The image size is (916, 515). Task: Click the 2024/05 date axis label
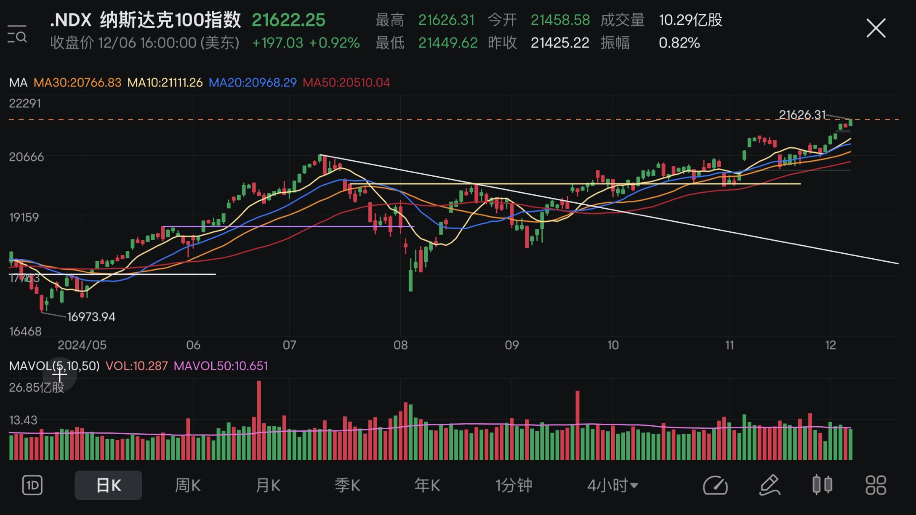pos(82,345)
